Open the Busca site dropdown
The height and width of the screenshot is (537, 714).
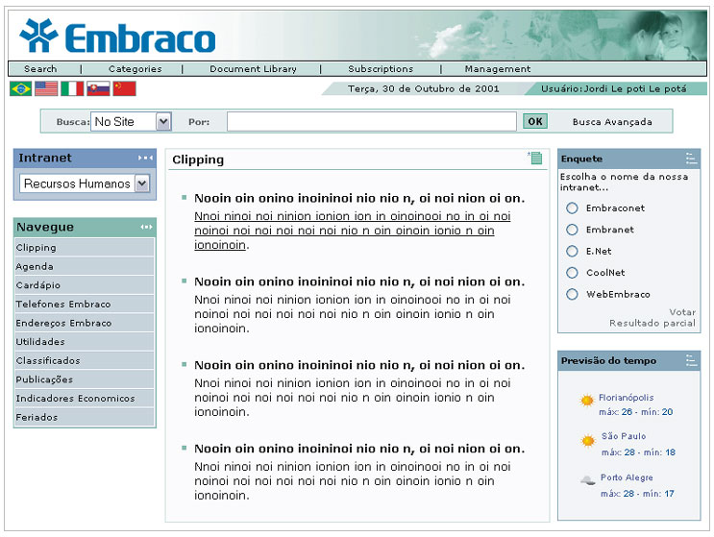(x=162, y=122)
